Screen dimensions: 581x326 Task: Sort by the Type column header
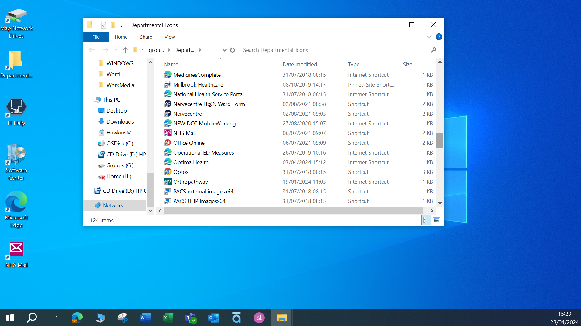coord(372,64)
